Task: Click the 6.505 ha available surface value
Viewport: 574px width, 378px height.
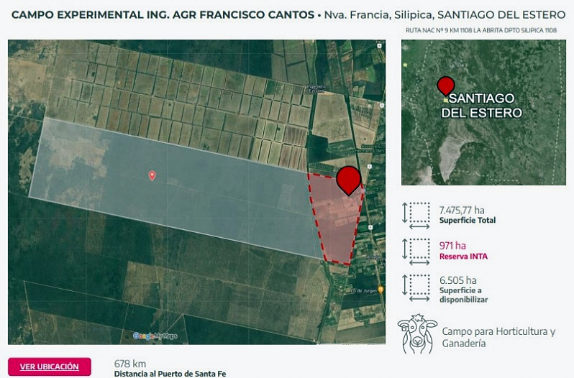Action: (457, 280)
